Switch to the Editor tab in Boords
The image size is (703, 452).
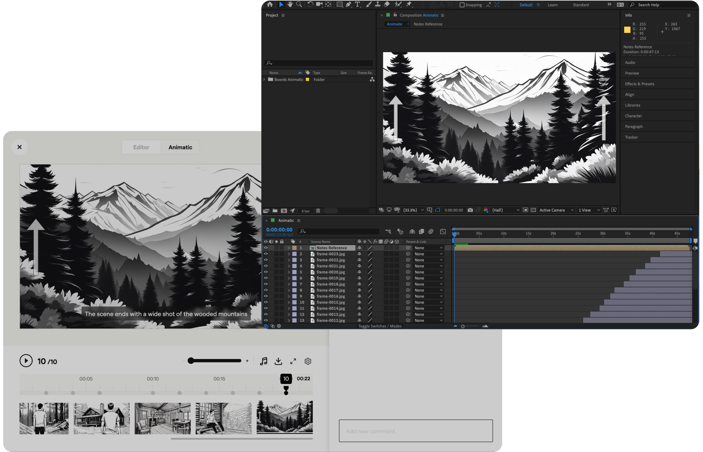[x=141, y=147]
